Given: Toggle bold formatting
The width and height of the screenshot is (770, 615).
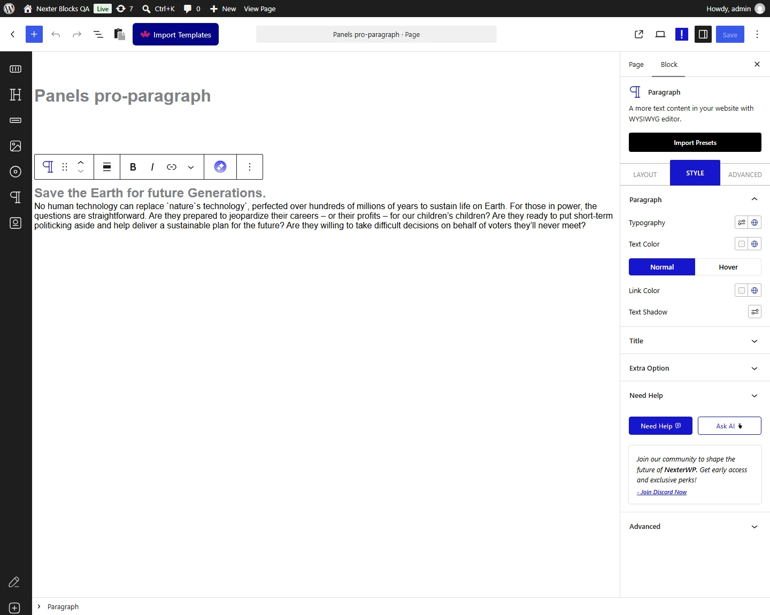Looking at the screenshot, I should (x=133, y=167).
